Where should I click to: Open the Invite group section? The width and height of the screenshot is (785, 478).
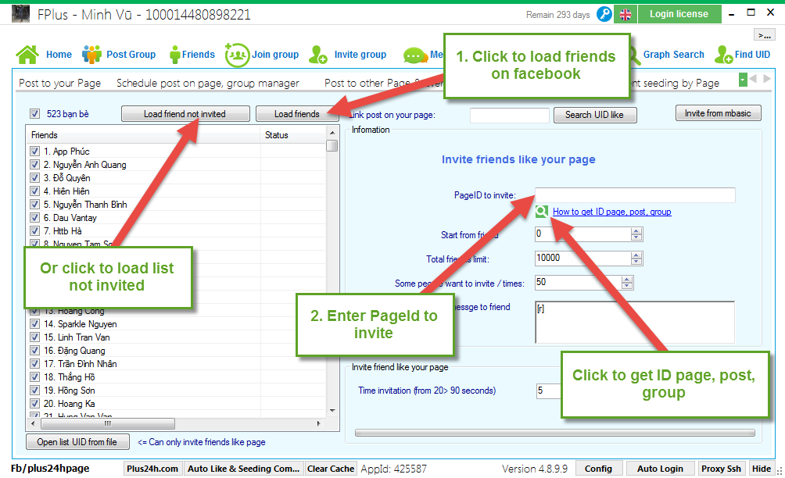pos(347,55)
